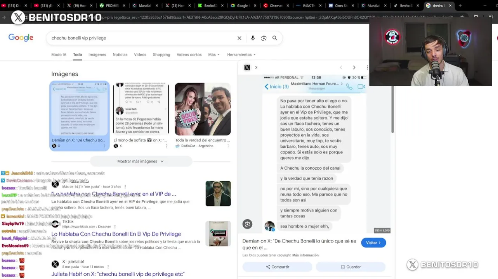Open options for 'Demian on X' image card
Image resolution: width=498 pixels, height=279 pixels.
click(x=104, y=146)
